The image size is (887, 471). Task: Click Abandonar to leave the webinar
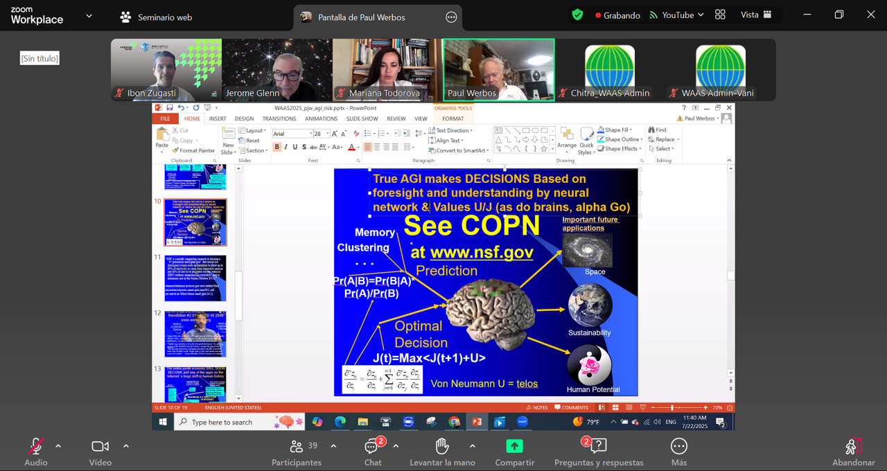point(853,452)
